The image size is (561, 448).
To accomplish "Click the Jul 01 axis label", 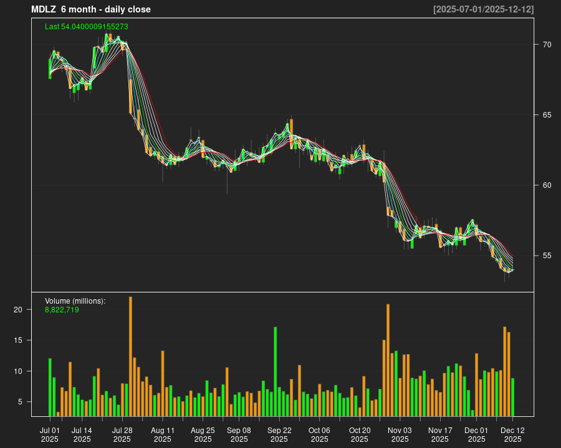I will [x=50, y=430].
